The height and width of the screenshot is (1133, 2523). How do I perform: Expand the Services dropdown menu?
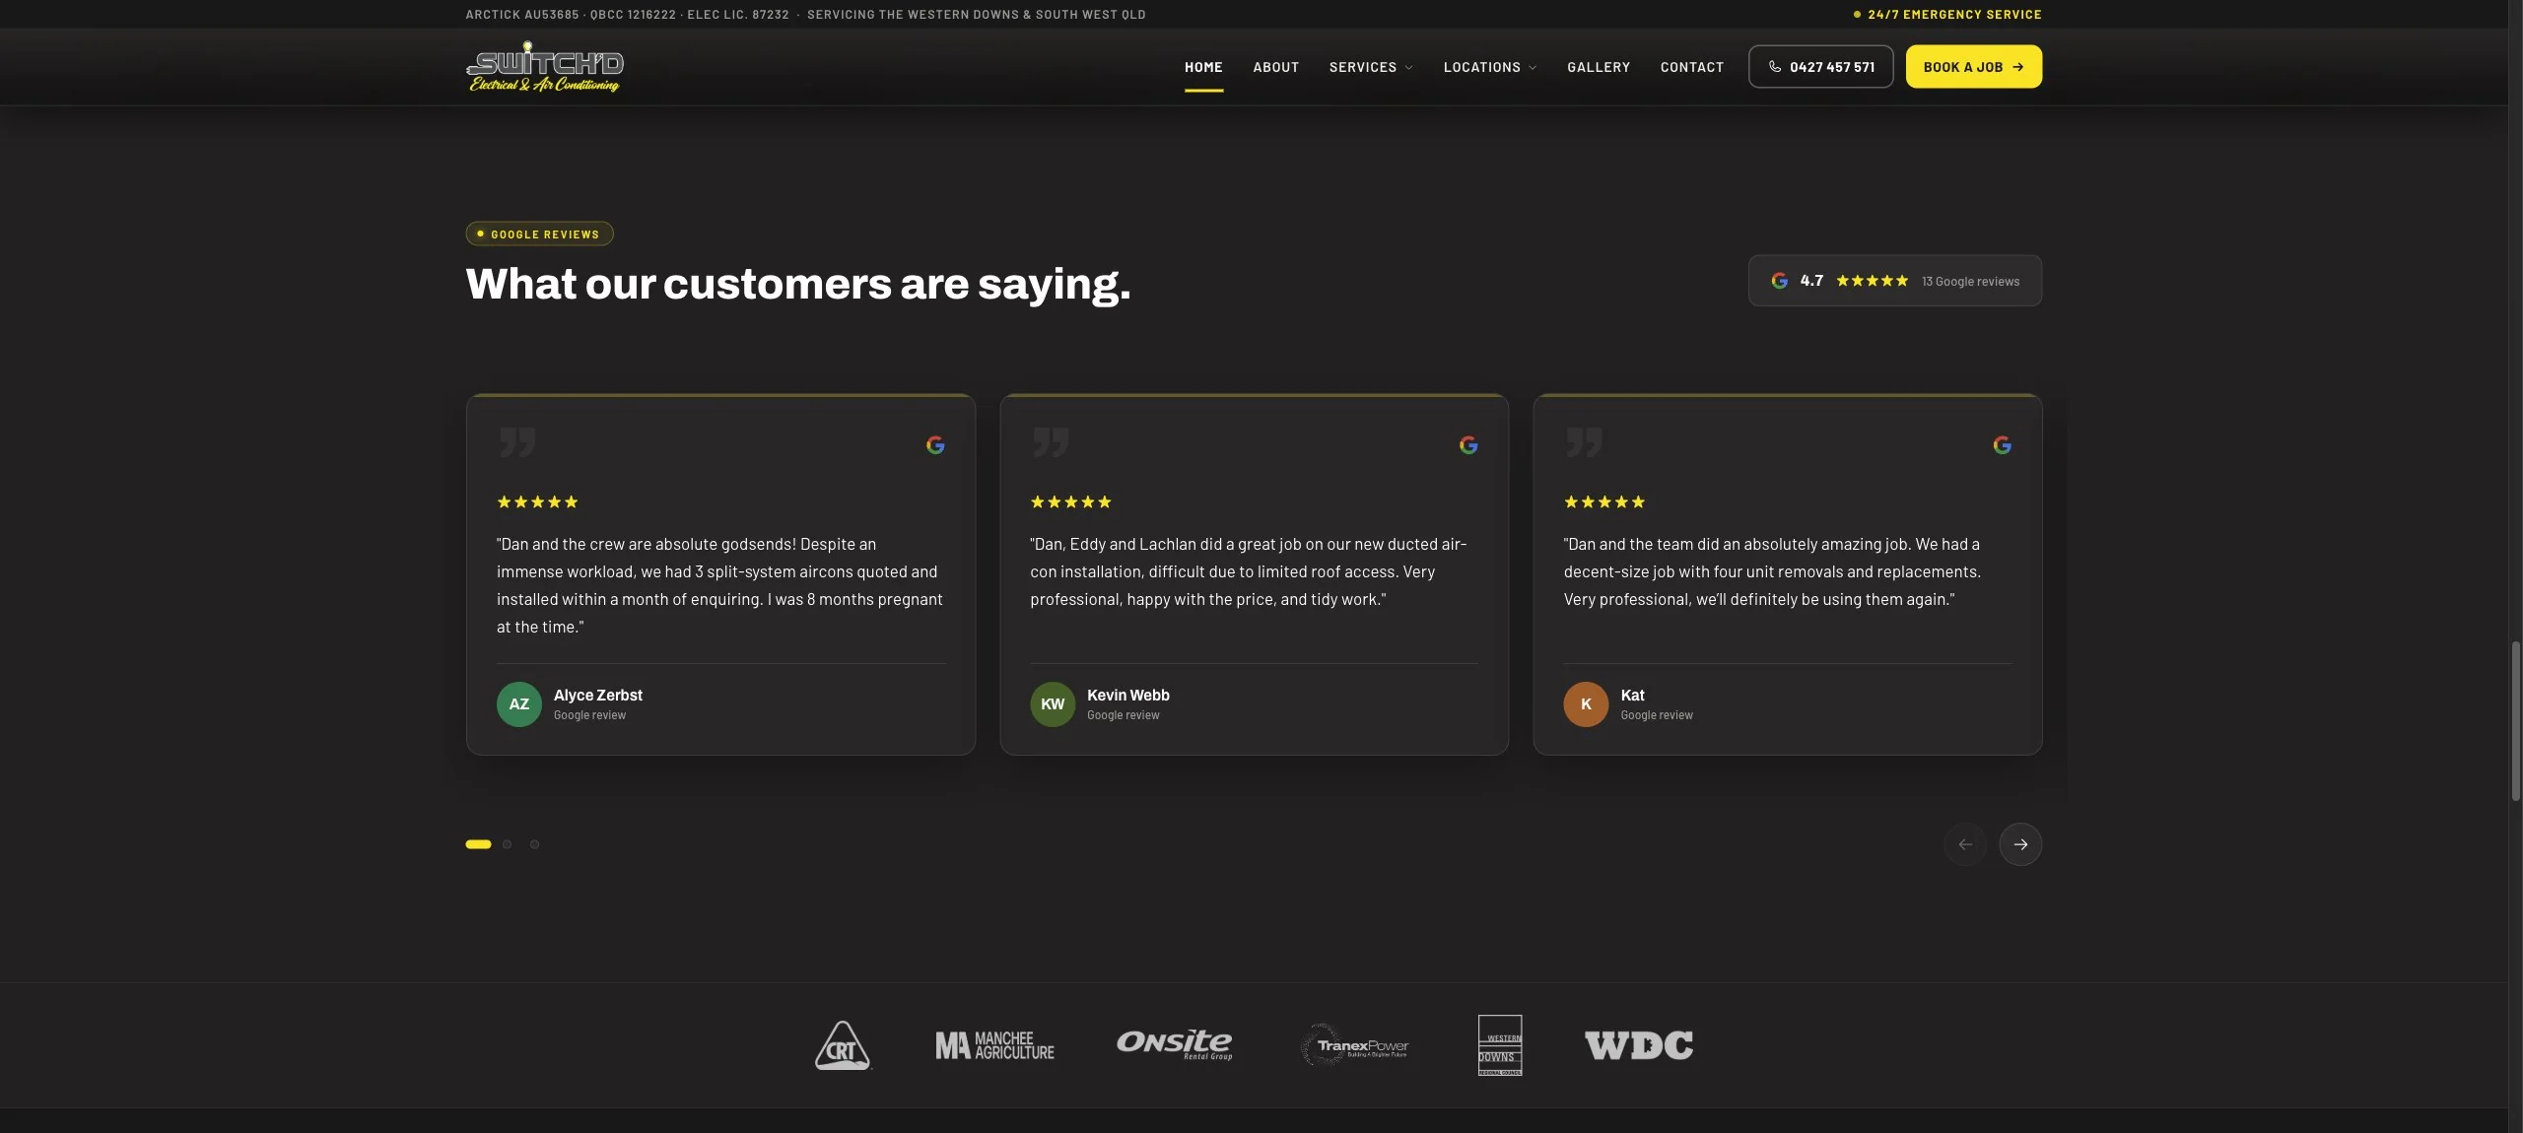[x=1371, y=67]
